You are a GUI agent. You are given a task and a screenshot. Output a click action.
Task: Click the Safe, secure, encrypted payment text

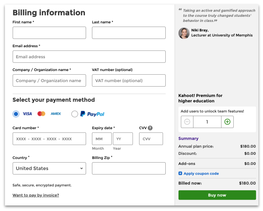[x=42, y=185]
